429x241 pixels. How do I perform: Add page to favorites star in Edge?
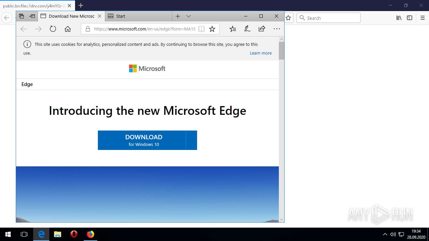(x=212, y=29)
